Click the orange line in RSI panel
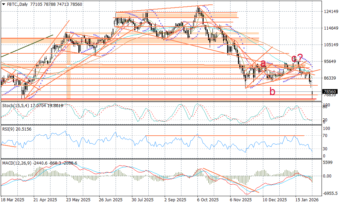Screen dimensions: 341x204 [225, 136]
